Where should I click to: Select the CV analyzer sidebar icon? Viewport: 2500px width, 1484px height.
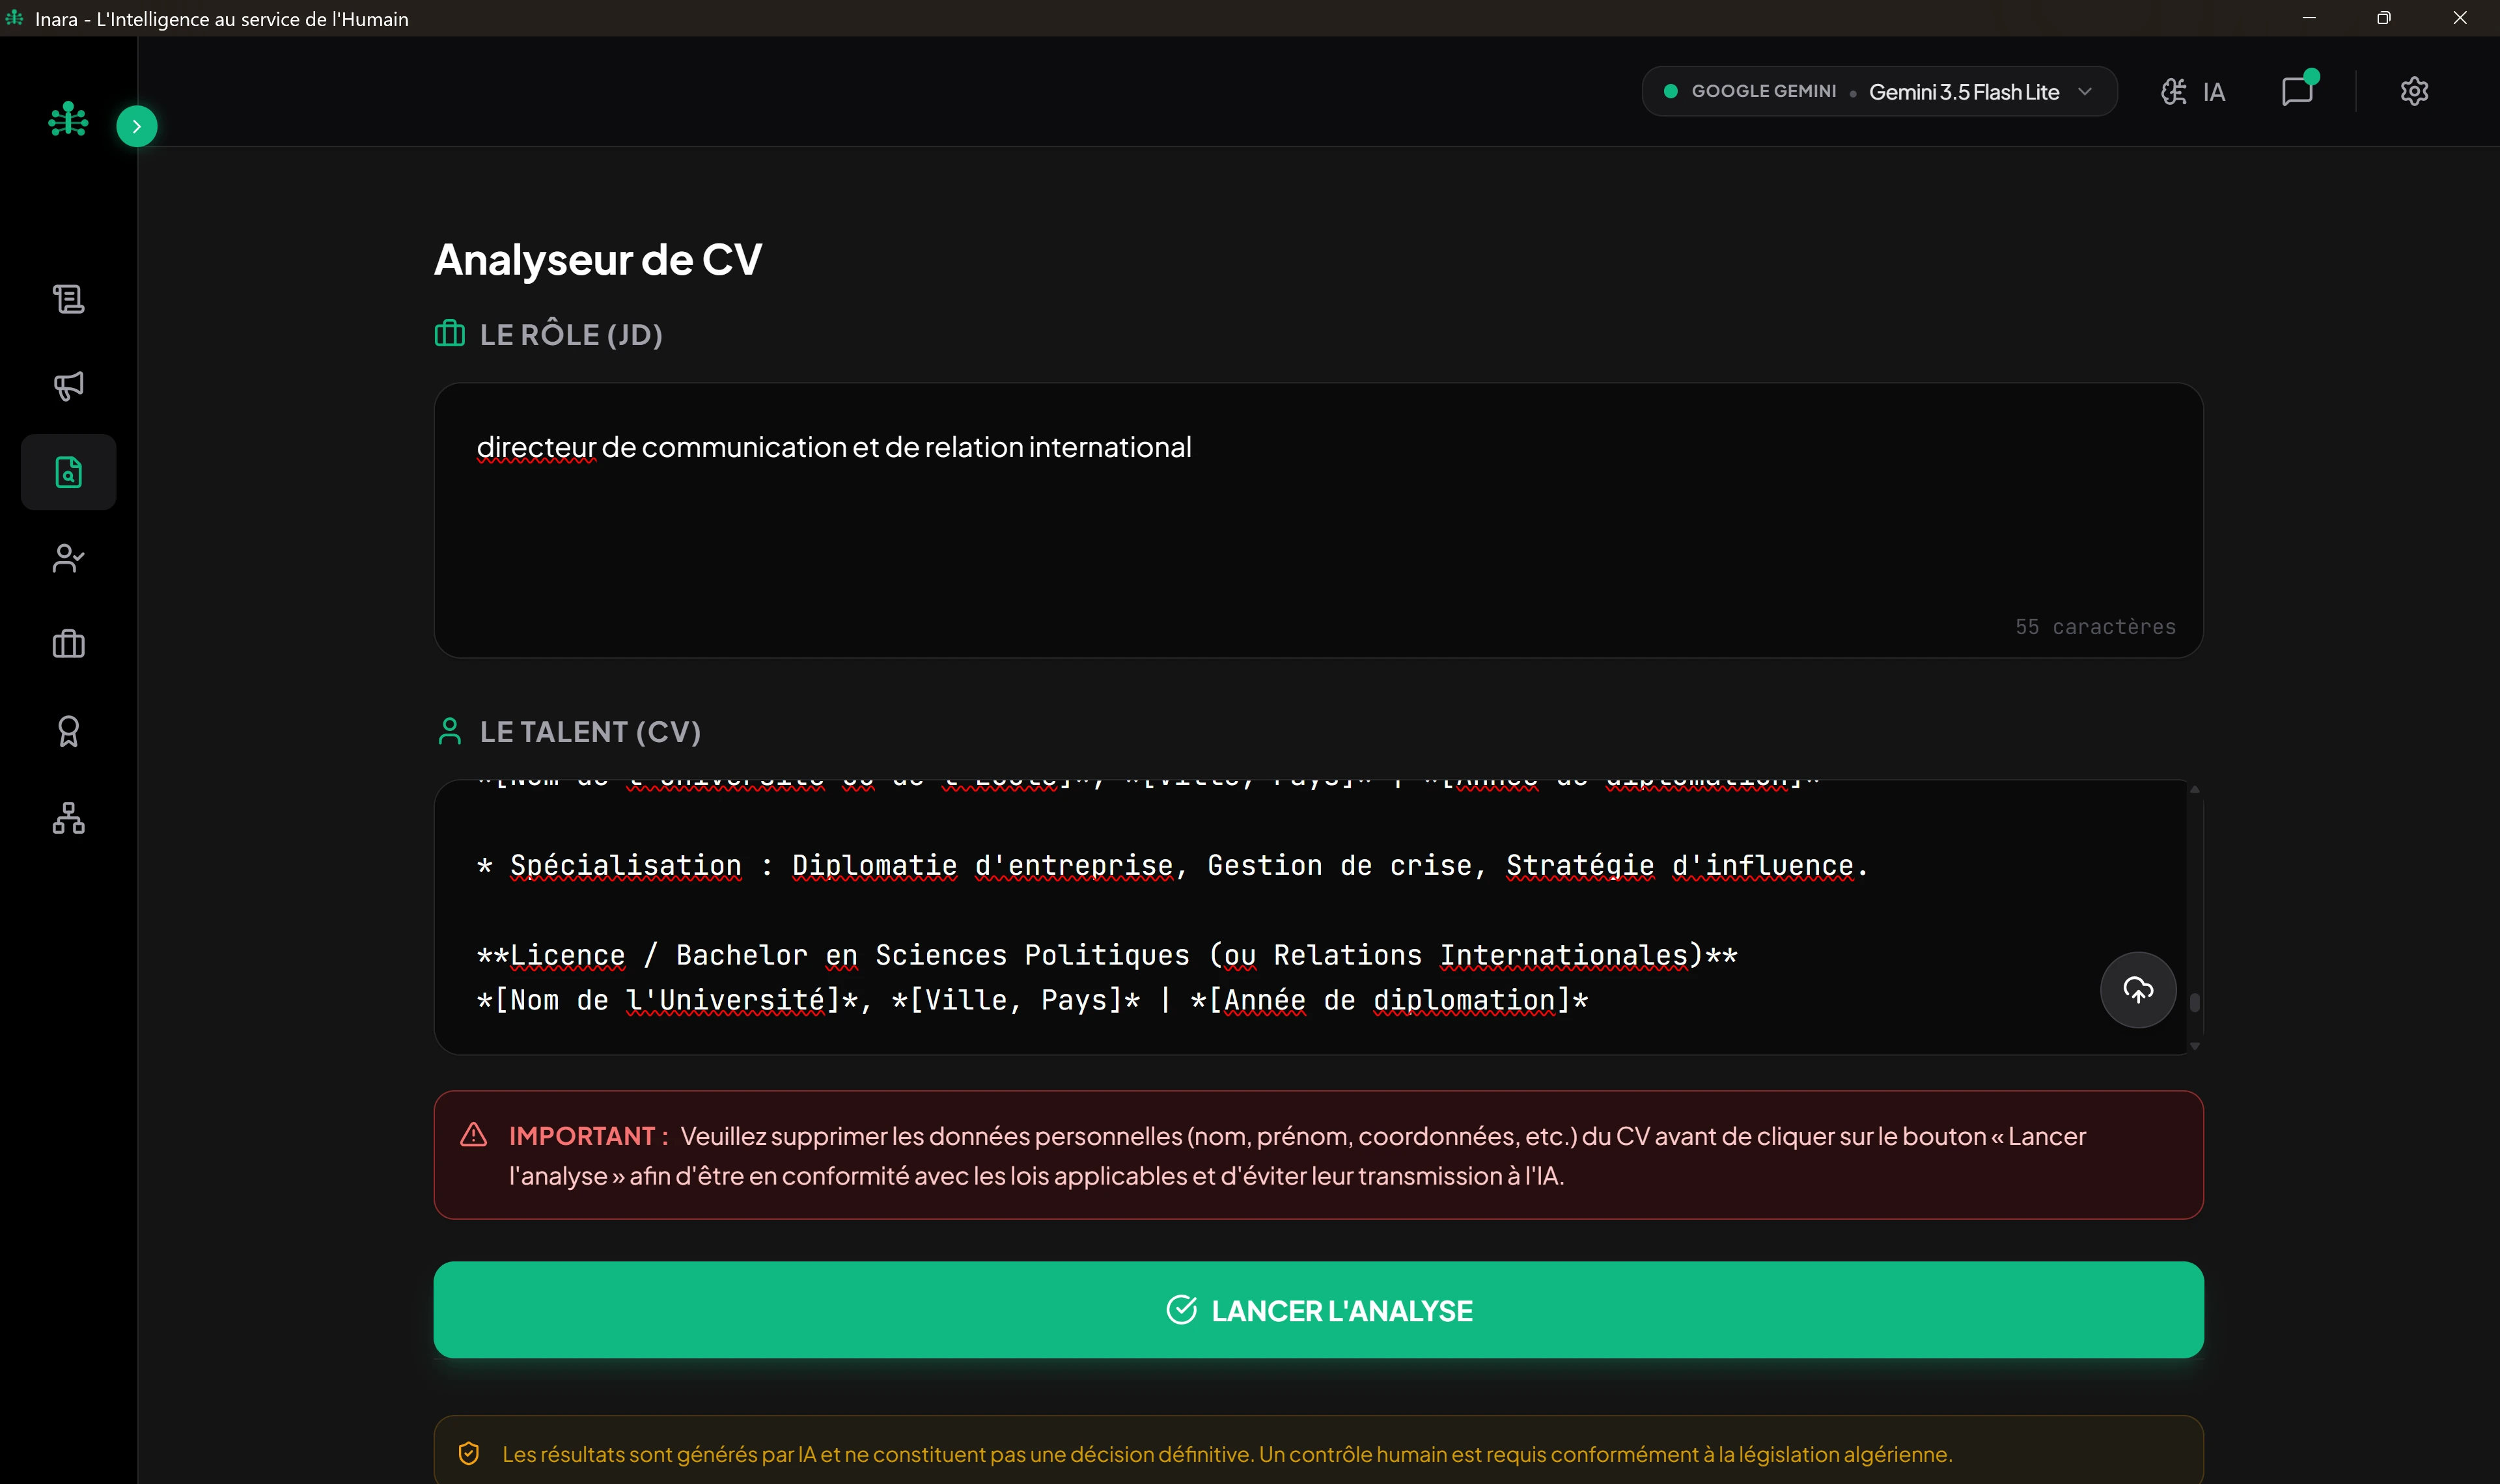pos(68,472)
